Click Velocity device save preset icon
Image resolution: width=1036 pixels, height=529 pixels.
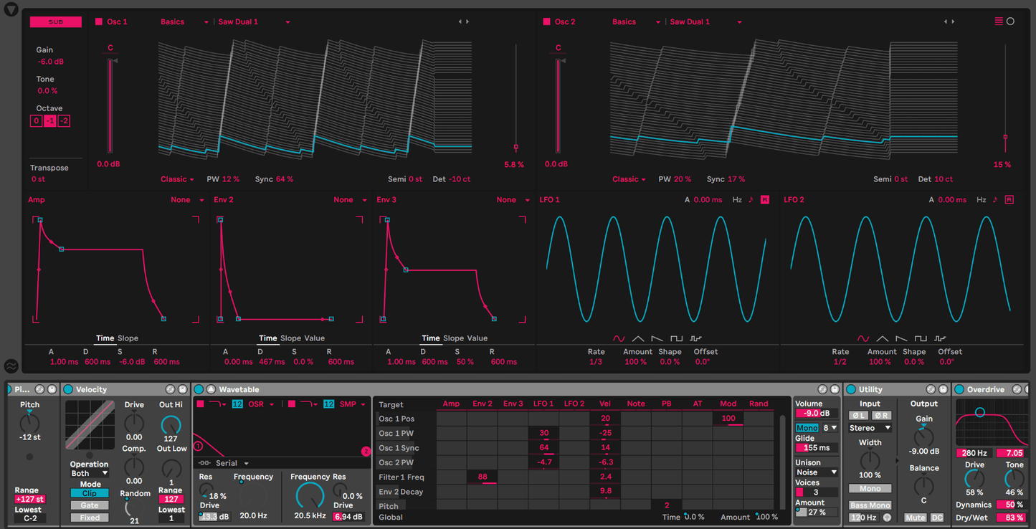(x=183, y=389)
